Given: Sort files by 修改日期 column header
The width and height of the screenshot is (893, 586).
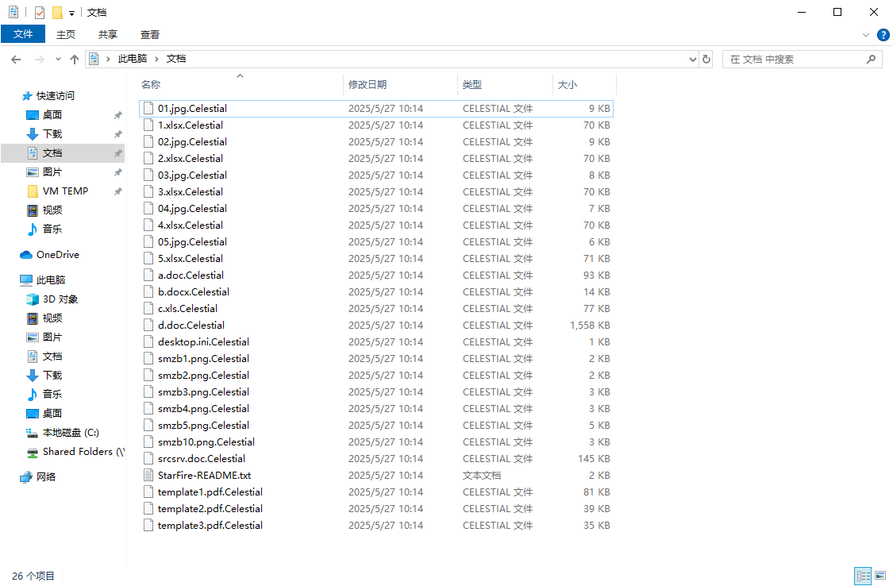Looking at the screenshot, I should [368, 84].
